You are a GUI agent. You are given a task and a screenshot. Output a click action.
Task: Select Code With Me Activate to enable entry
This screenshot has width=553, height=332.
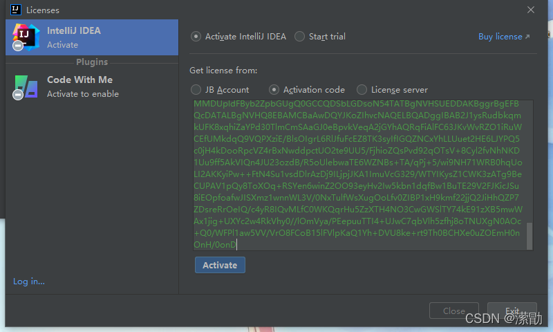click(x=92, y=86)
